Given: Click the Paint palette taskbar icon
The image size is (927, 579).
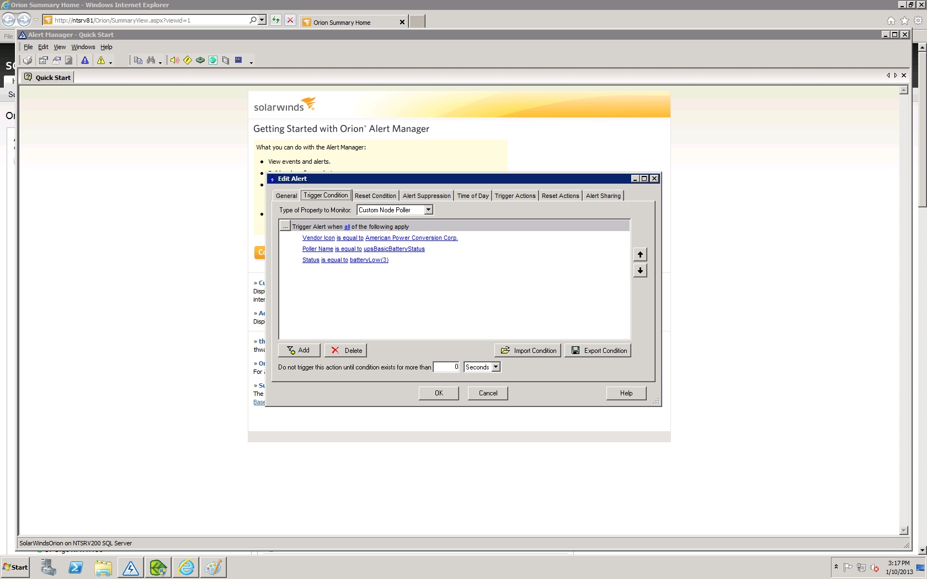Looking at the screenshot, I should tap(213, 567).
